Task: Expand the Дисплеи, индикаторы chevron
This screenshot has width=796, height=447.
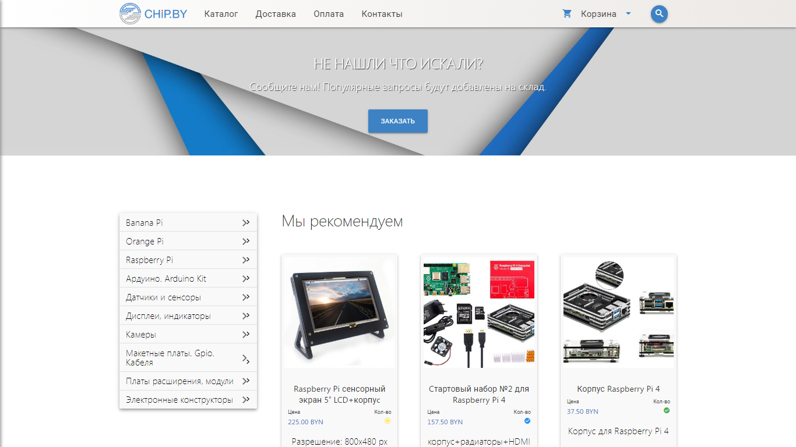Action: [x=246, y=315]
